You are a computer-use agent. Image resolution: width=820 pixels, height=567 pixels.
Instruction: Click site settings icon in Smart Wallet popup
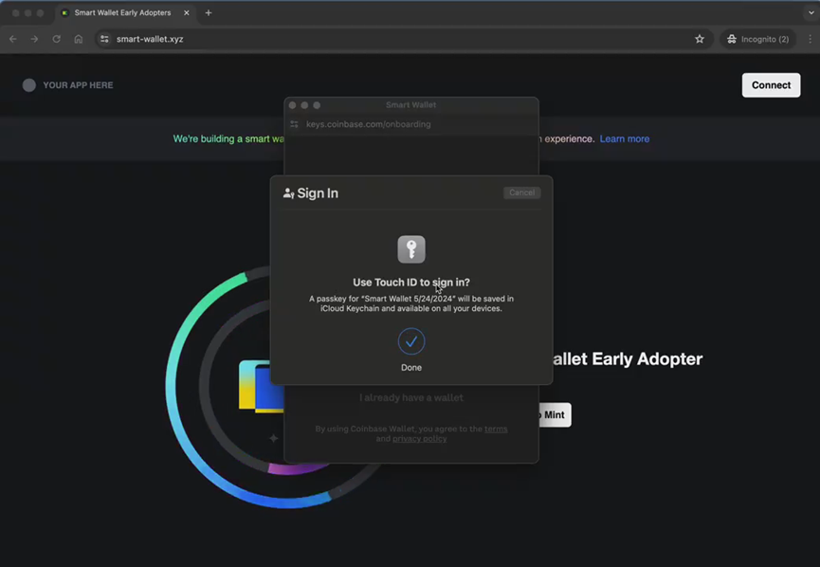coord(295,124)
